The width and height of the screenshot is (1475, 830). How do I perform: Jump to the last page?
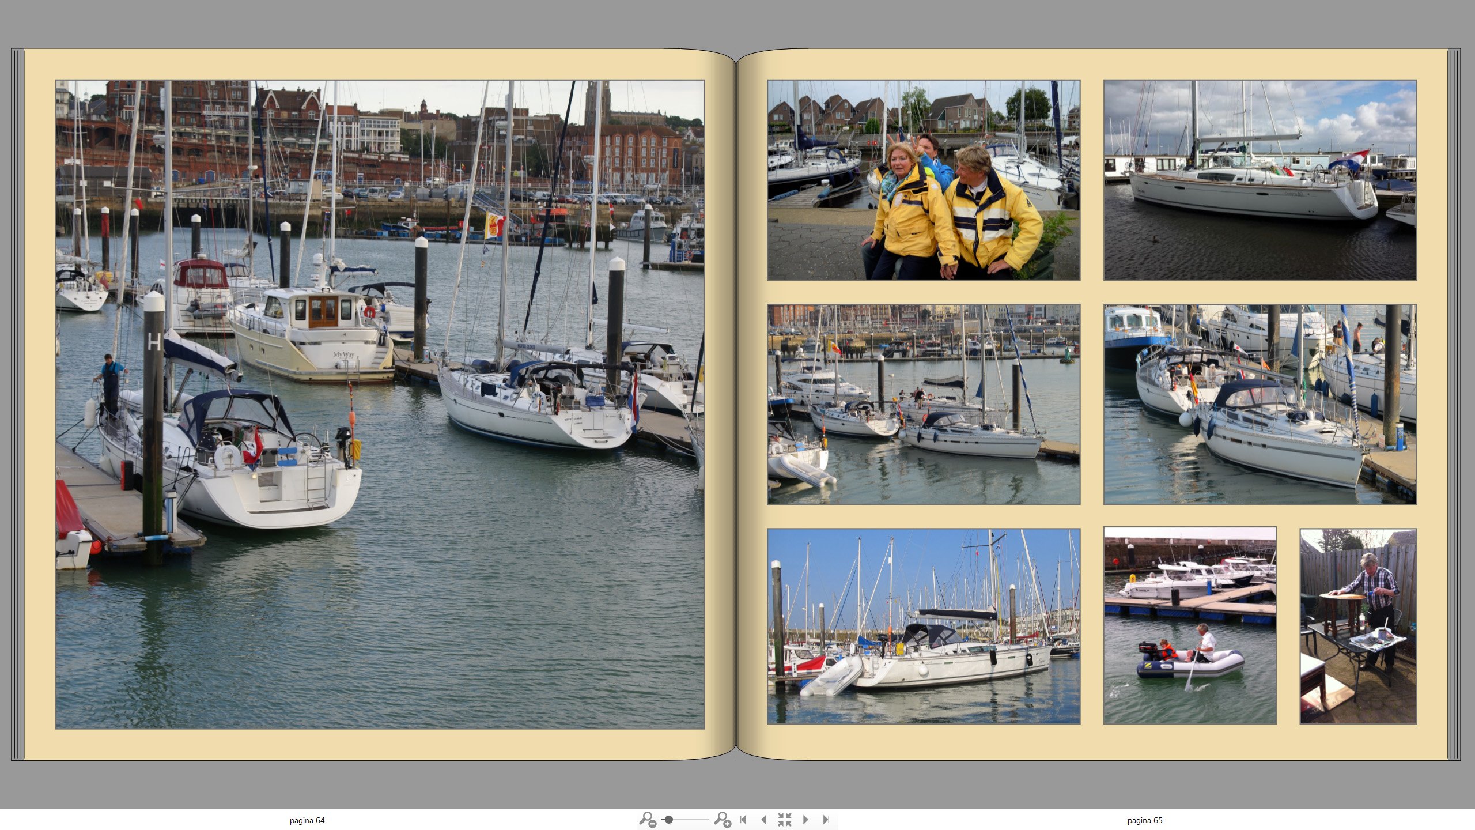click(826, 819)
